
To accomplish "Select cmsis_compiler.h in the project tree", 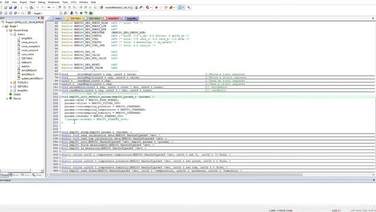I will coord(31,47).
